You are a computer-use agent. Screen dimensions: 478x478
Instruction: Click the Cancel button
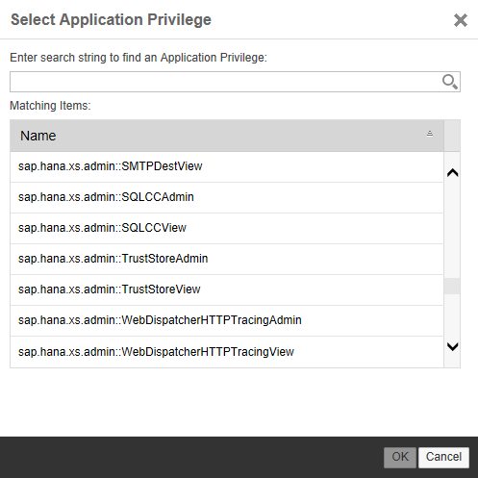(443, 458)
